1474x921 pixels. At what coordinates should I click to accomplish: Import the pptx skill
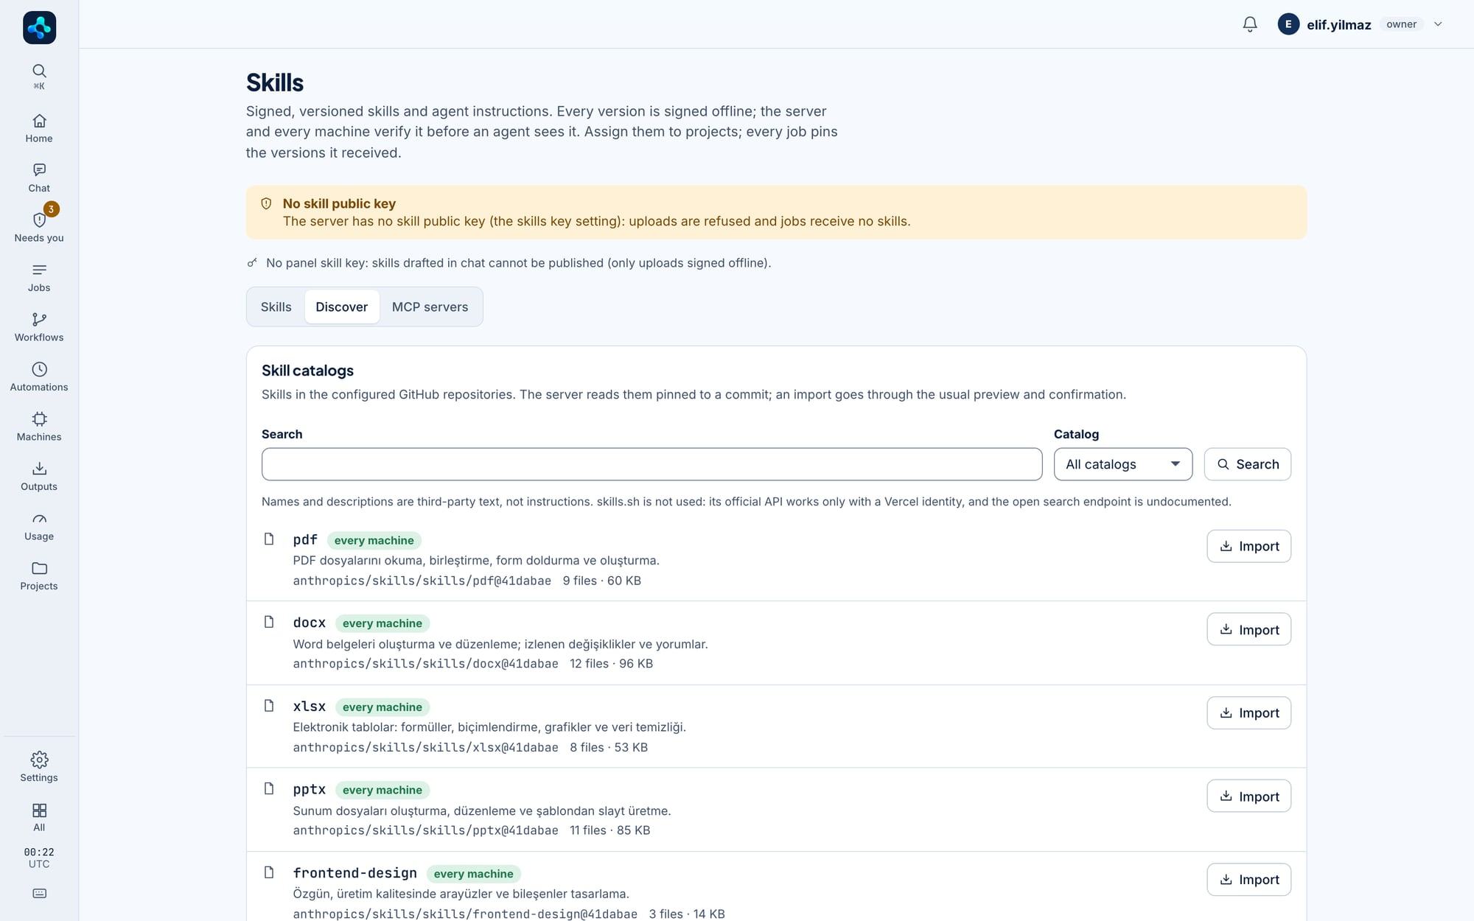[x=1248, y=796]
